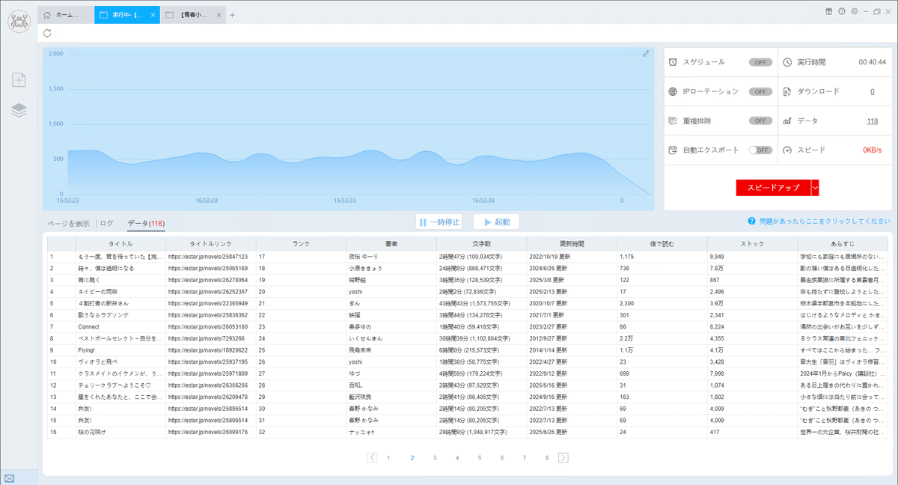This screenshot has height=485, width=898.
Task: Open the gift icon in title bar
Action: tap(829, 11)
